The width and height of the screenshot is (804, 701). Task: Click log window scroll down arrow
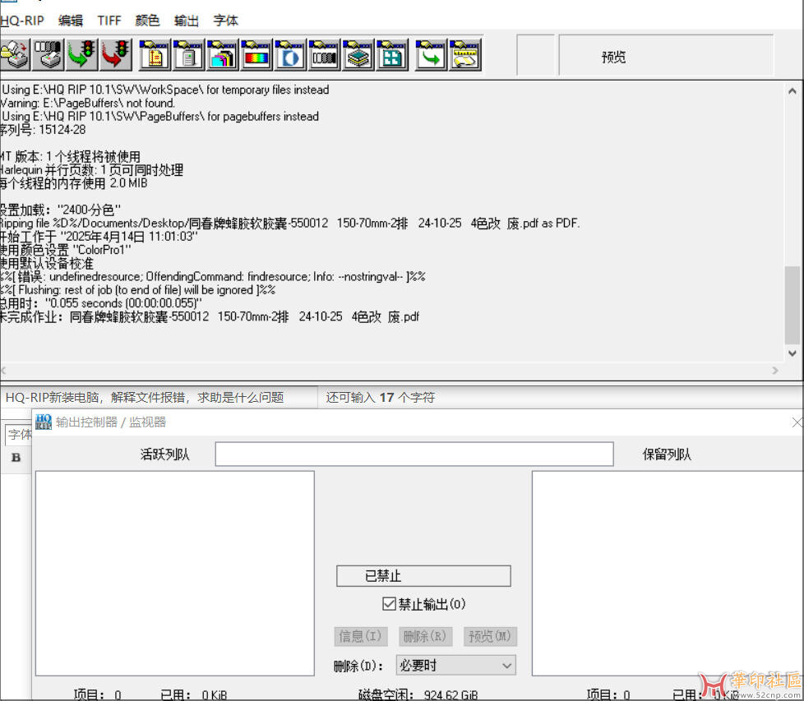pos(792,353)
